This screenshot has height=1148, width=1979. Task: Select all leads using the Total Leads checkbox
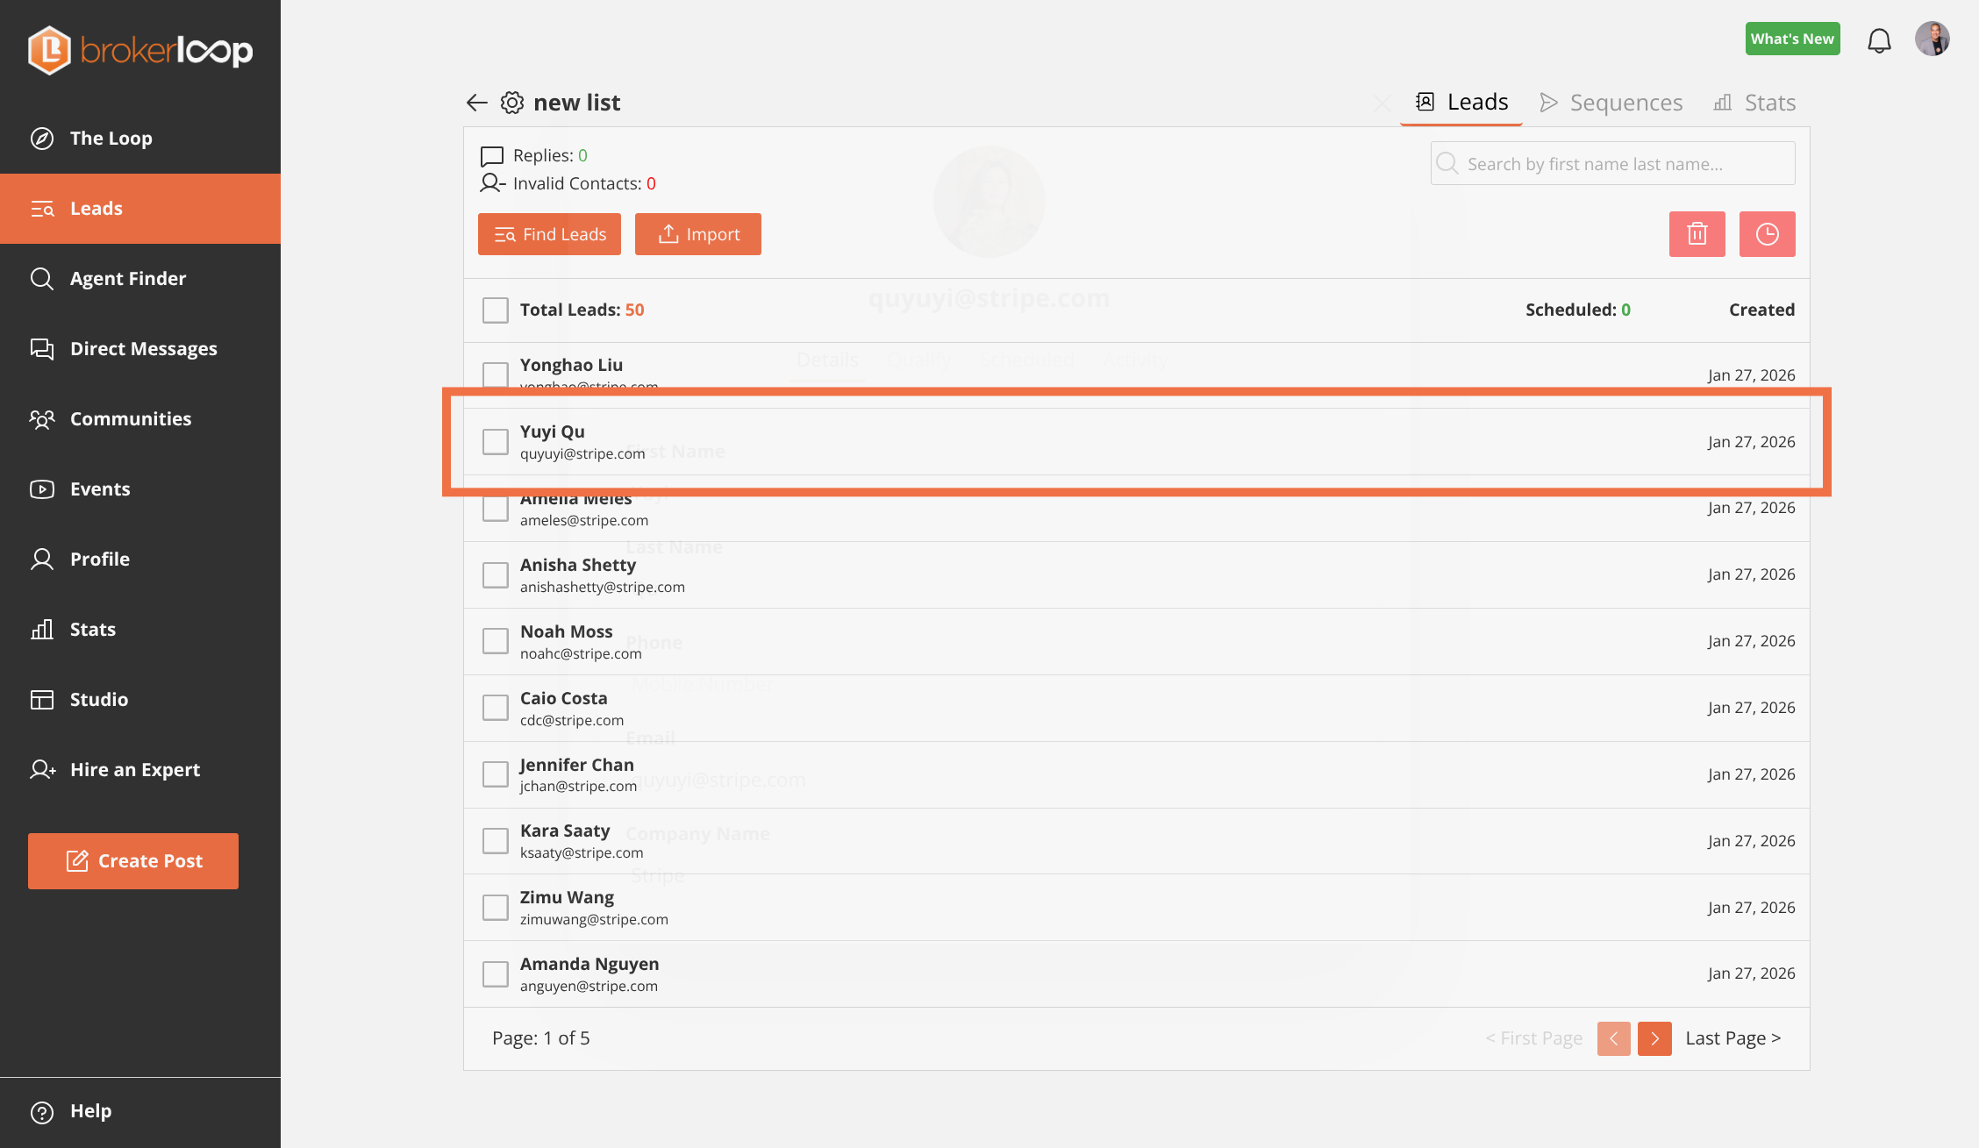coord(495,310)
